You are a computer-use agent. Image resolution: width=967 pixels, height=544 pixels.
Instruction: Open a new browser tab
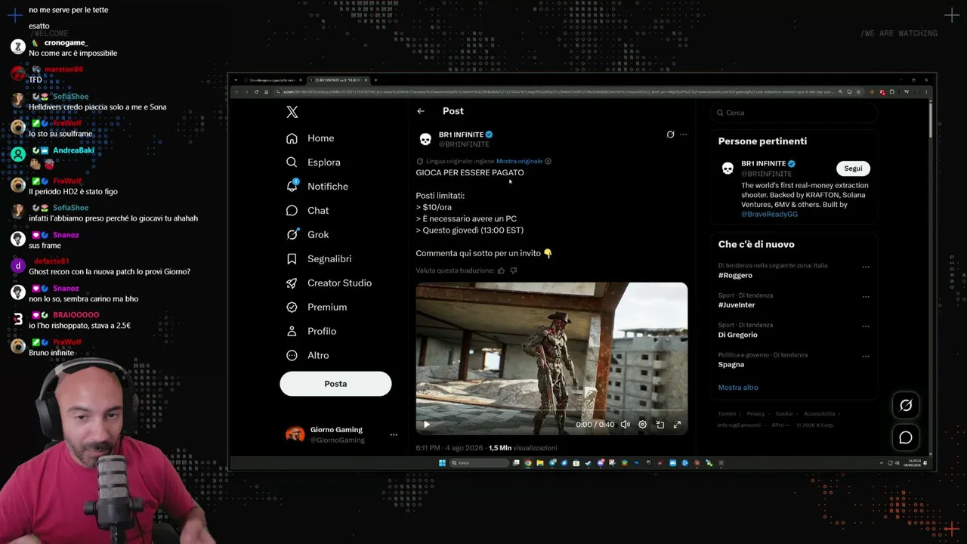pos(376,80)
